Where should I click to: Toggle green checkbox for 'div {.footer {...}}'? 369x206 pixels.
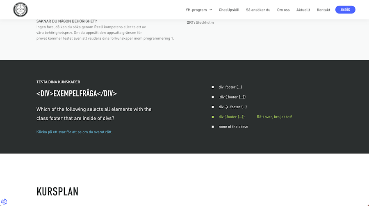(x=213, y=116)
